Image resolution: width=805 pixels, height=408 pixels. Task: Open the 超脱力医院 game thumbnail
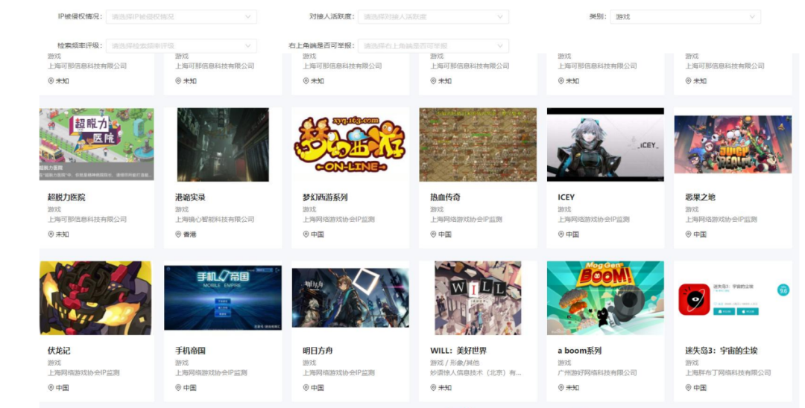pyautogui.click(x=96, y=144)
